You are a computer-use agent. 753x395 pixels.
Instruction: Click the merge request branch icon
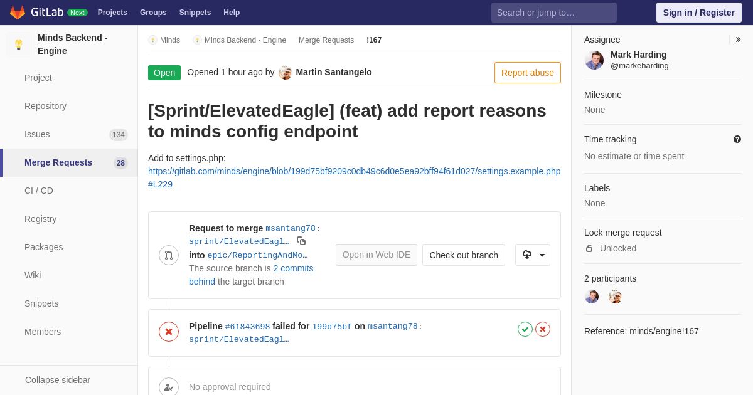coord(169,255)
